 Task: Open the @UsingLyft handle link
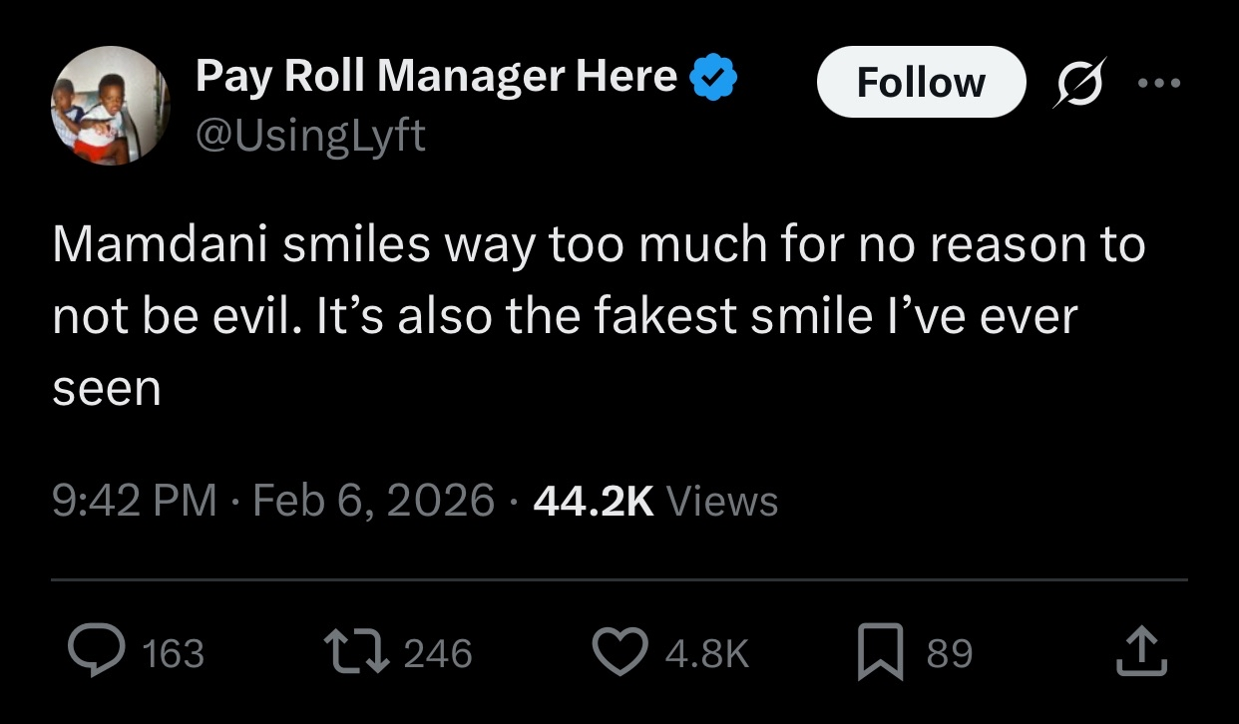click(310, 134)
